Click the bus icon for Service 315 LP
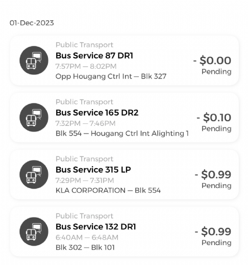This screenshot has width=248, height=265. point(34,174)
